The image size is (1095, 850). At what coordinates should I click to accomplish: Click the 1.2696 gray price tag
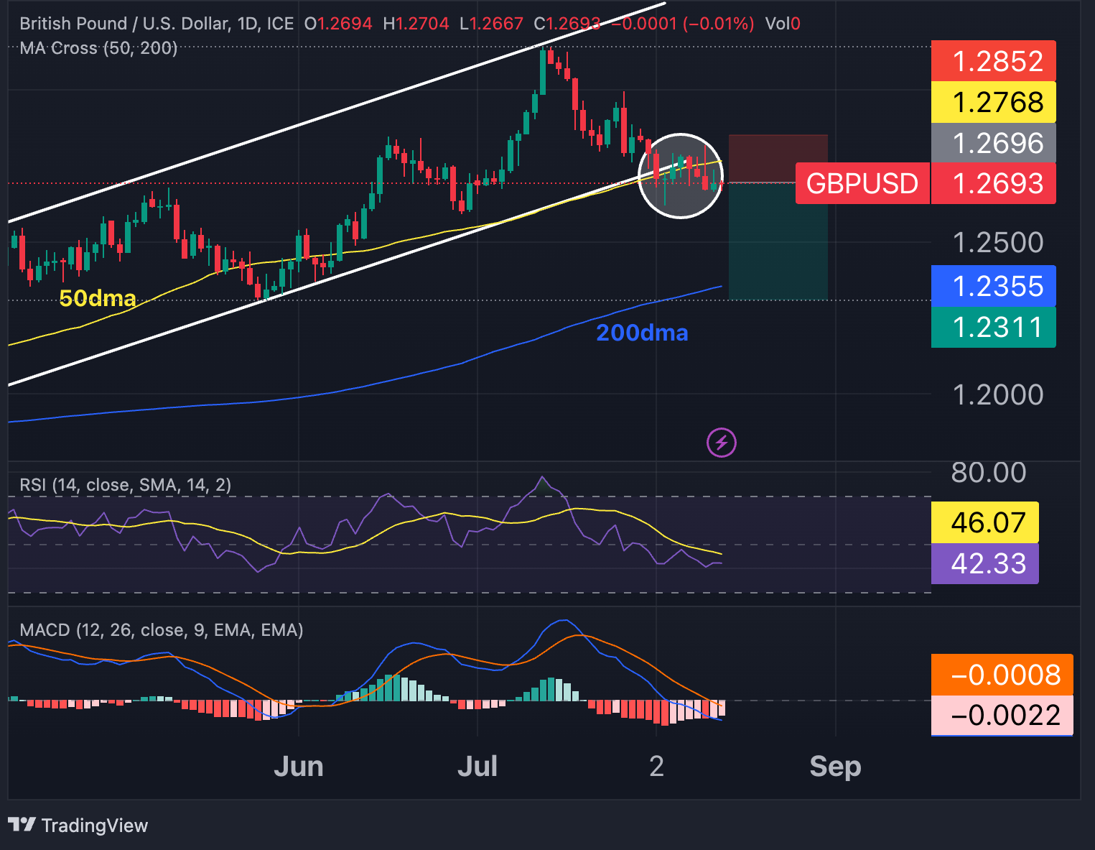click(994, 143)
